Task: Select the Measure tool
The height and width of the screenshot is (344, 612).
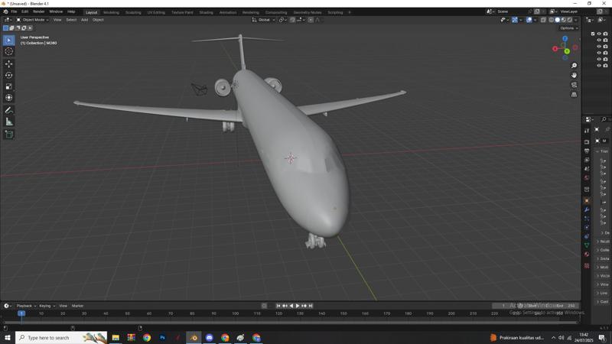Action: (9, 122)
